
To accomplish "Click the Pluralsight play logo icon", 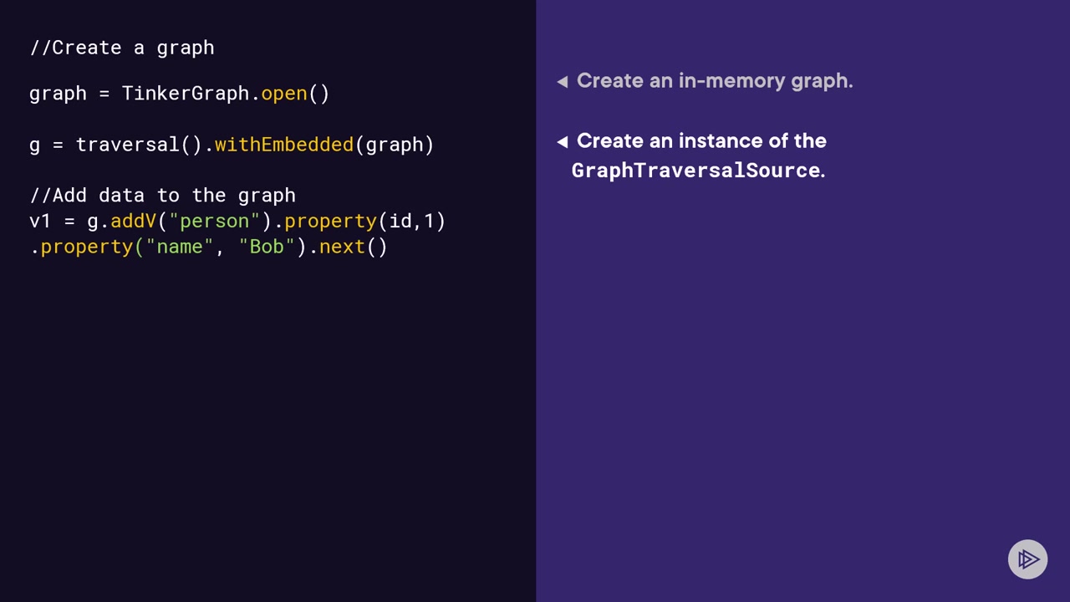I will pyautogui.click(x=1027, y=560).
